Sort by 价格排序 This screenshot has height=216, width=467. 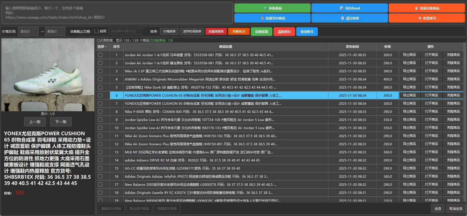pos(169,31)
